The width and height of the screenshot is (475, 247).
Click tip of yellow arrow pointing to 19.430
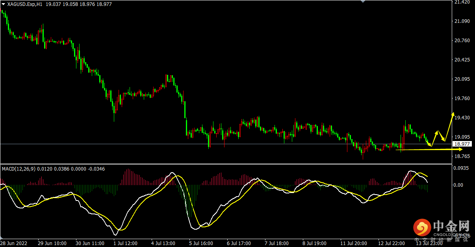tap(453, 113)
